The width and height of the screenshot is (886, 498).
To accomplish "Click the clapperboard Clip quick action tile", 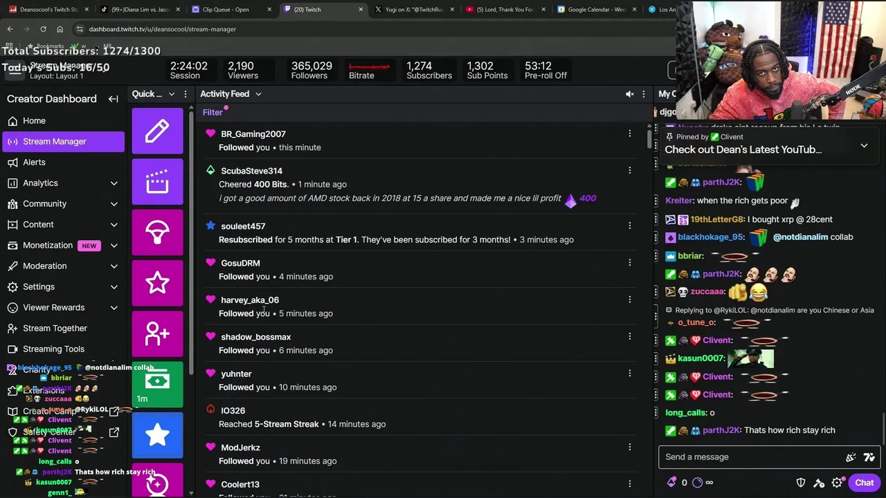I will pos(157,181).
